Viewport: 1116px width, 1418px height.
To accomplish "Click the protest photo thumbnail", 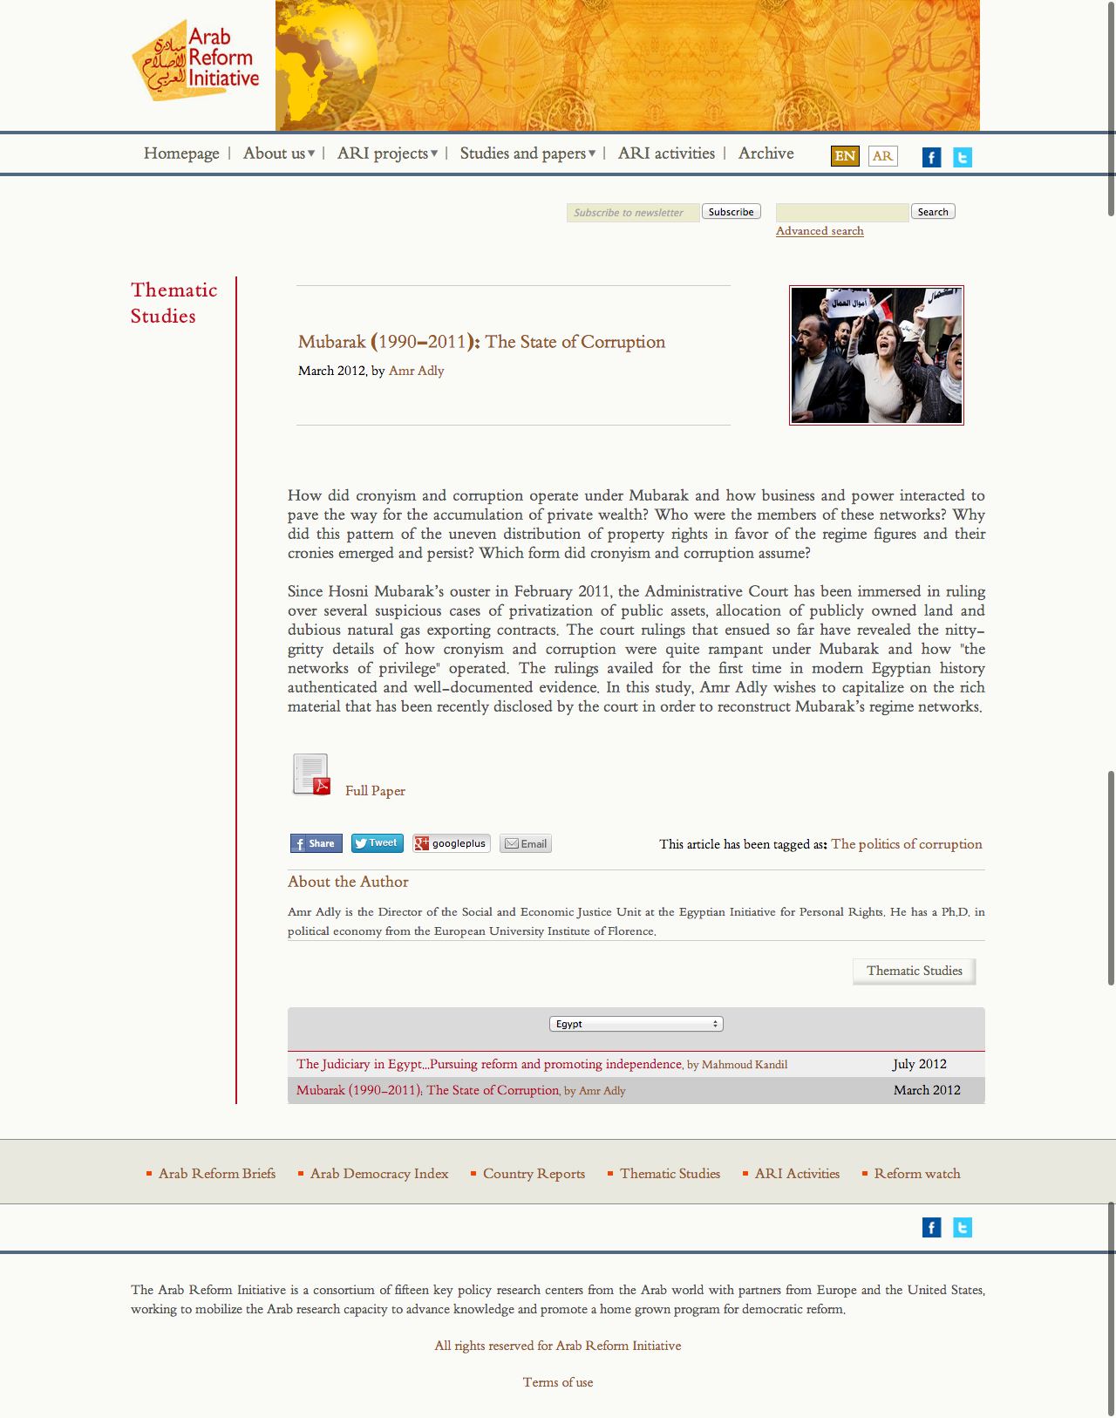I will [876, 356].
